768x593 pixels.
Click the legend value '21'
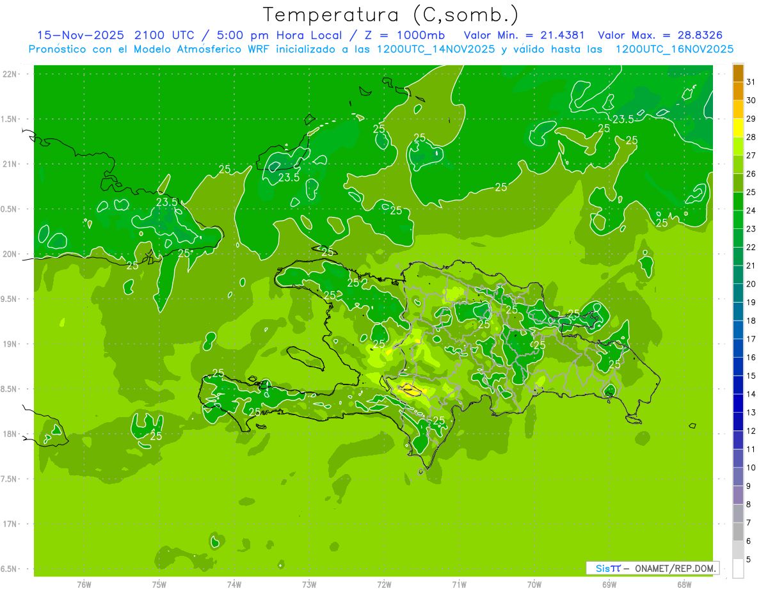(x=751, y=265)
